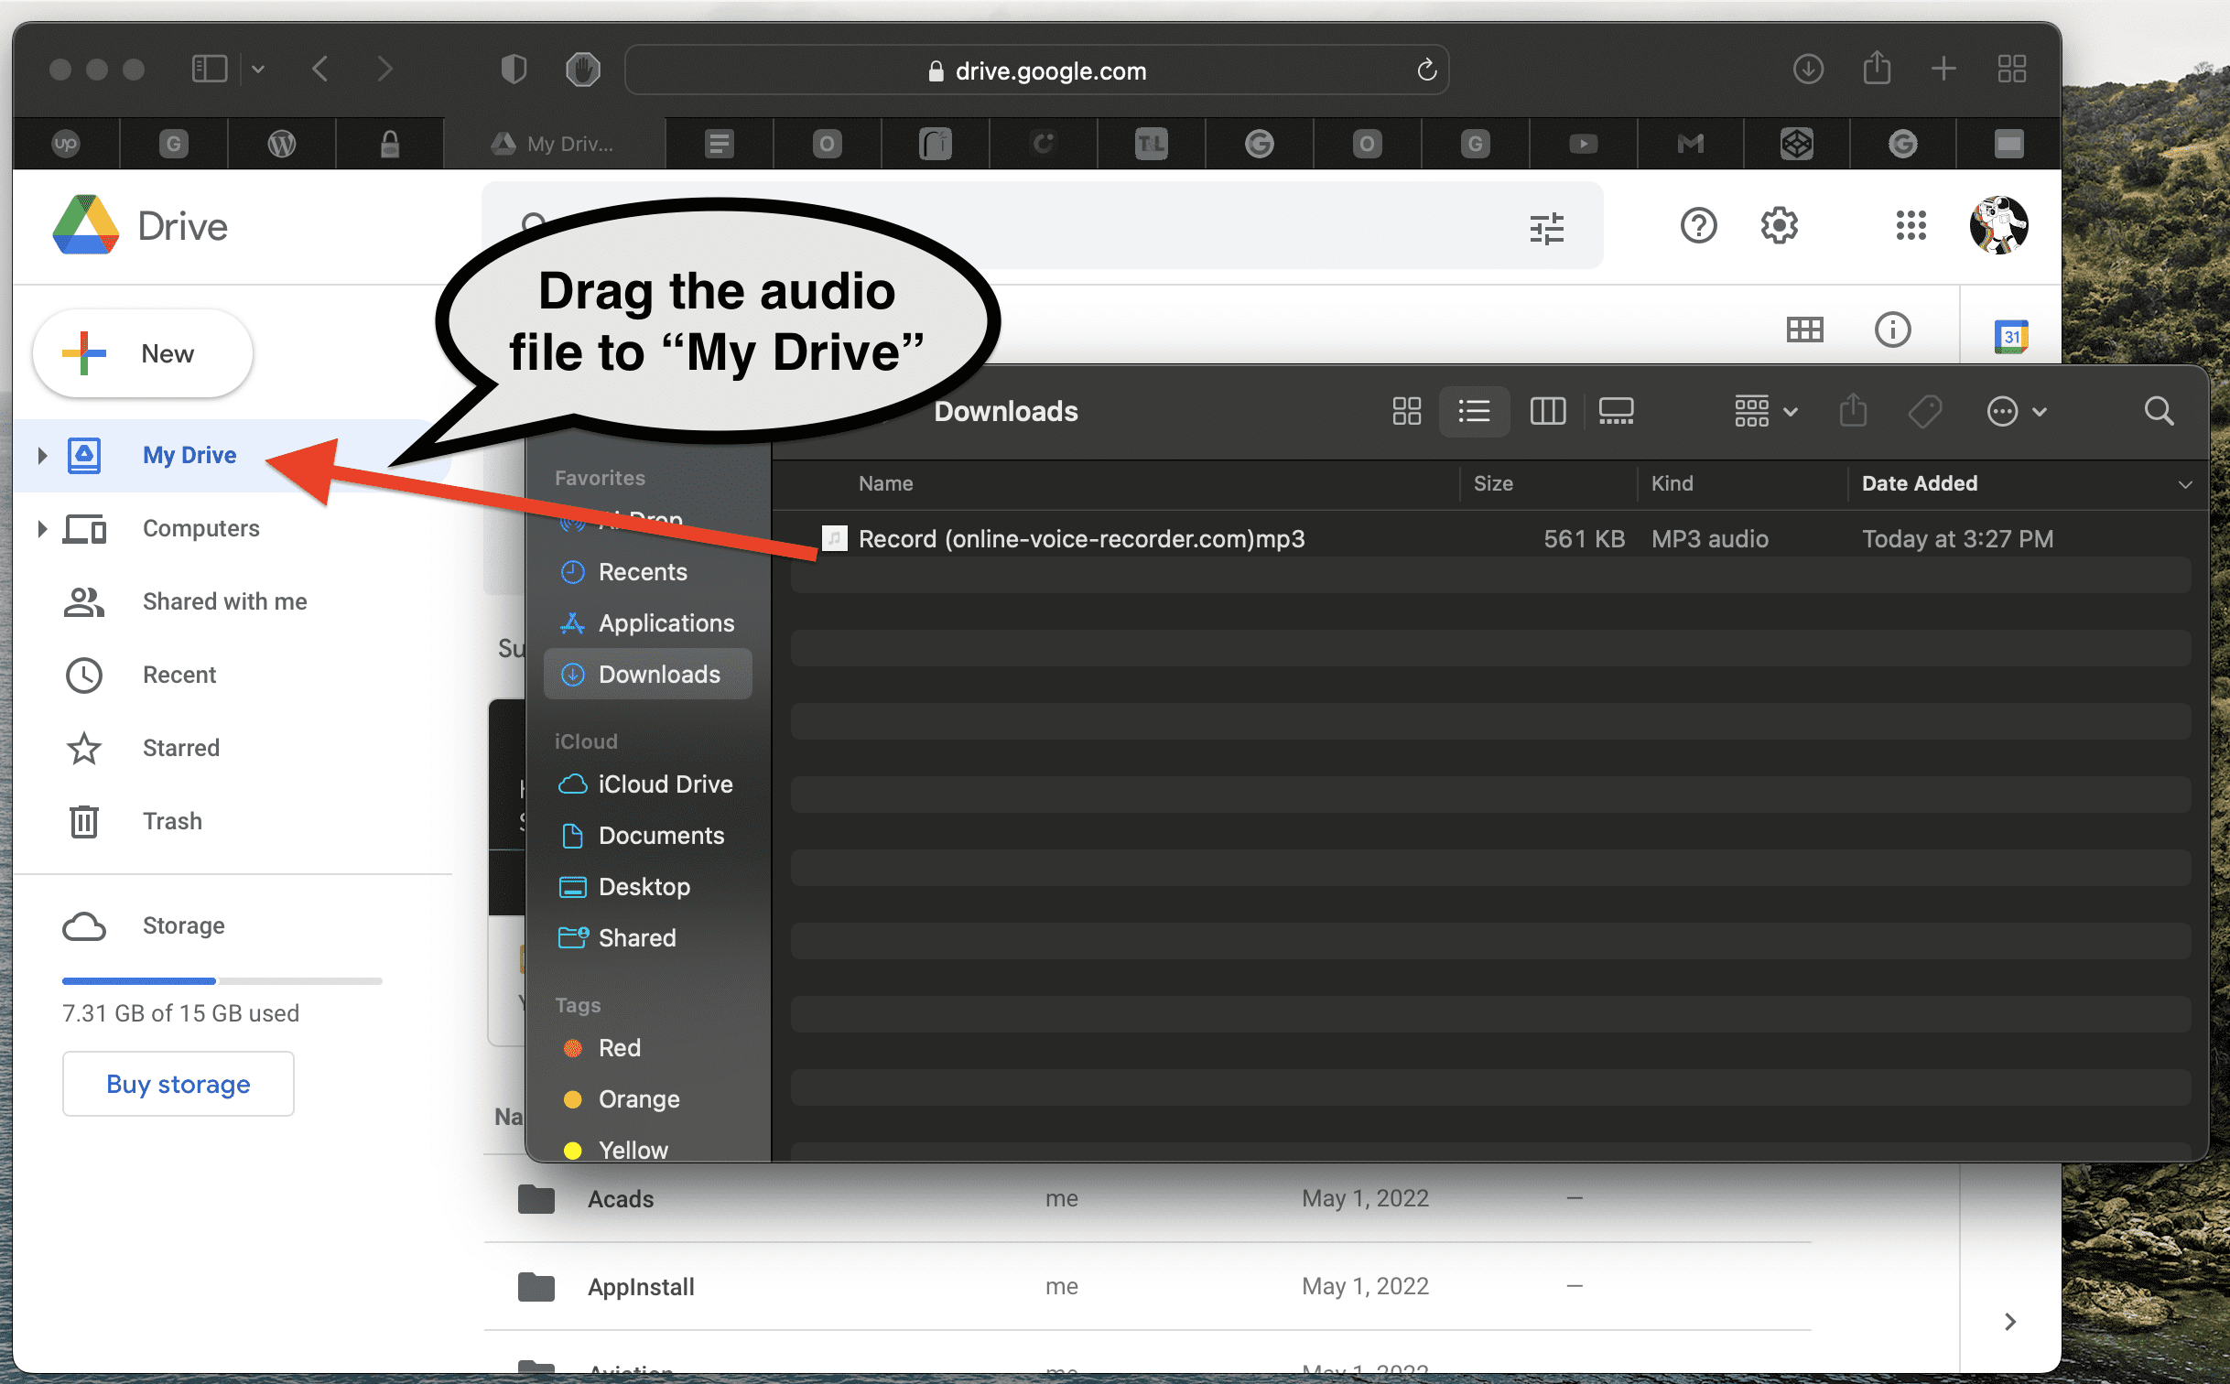Image resolution: width=2230 pixels, height=1384 pixels.
Task: Open Google Drive search options filter
Action: [1547, 227]
